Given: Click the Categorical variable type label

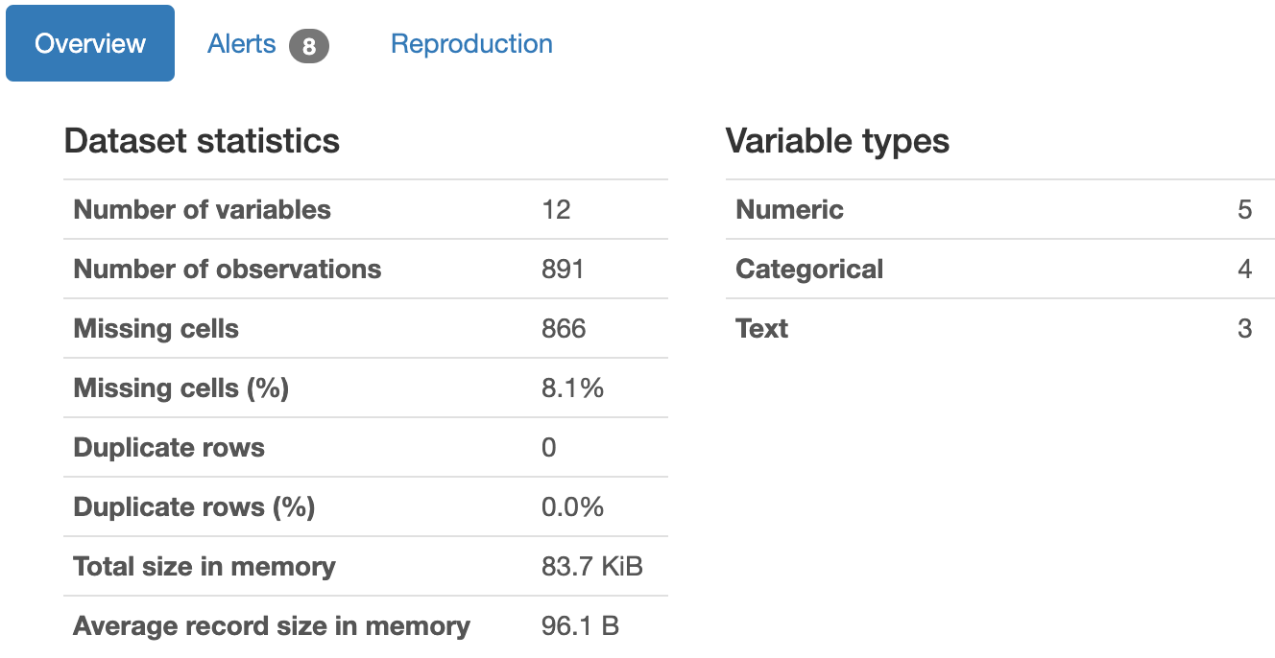Looking at the screenshot, I should (809, 269).
